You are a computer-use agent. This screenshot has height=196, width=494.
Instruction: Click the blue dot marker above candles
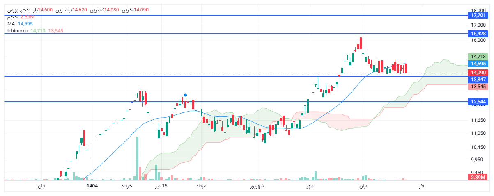pyautogui.click(x=186, y=95)
